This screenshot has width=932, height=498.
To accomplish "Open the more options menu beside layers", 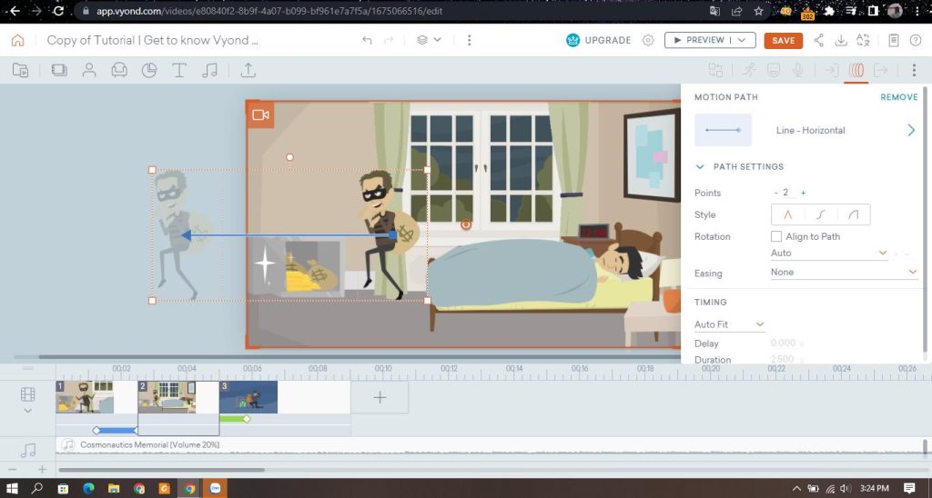I will click(469, 40).
